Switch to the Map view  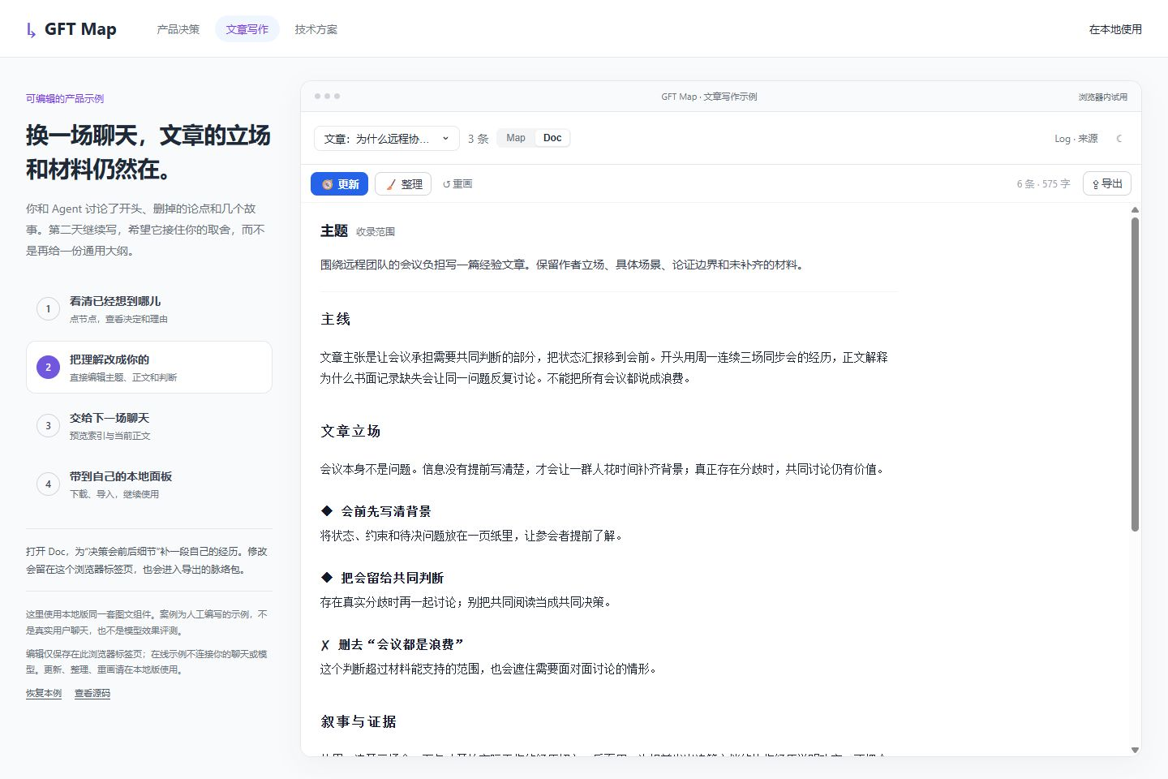coord(516,138)
